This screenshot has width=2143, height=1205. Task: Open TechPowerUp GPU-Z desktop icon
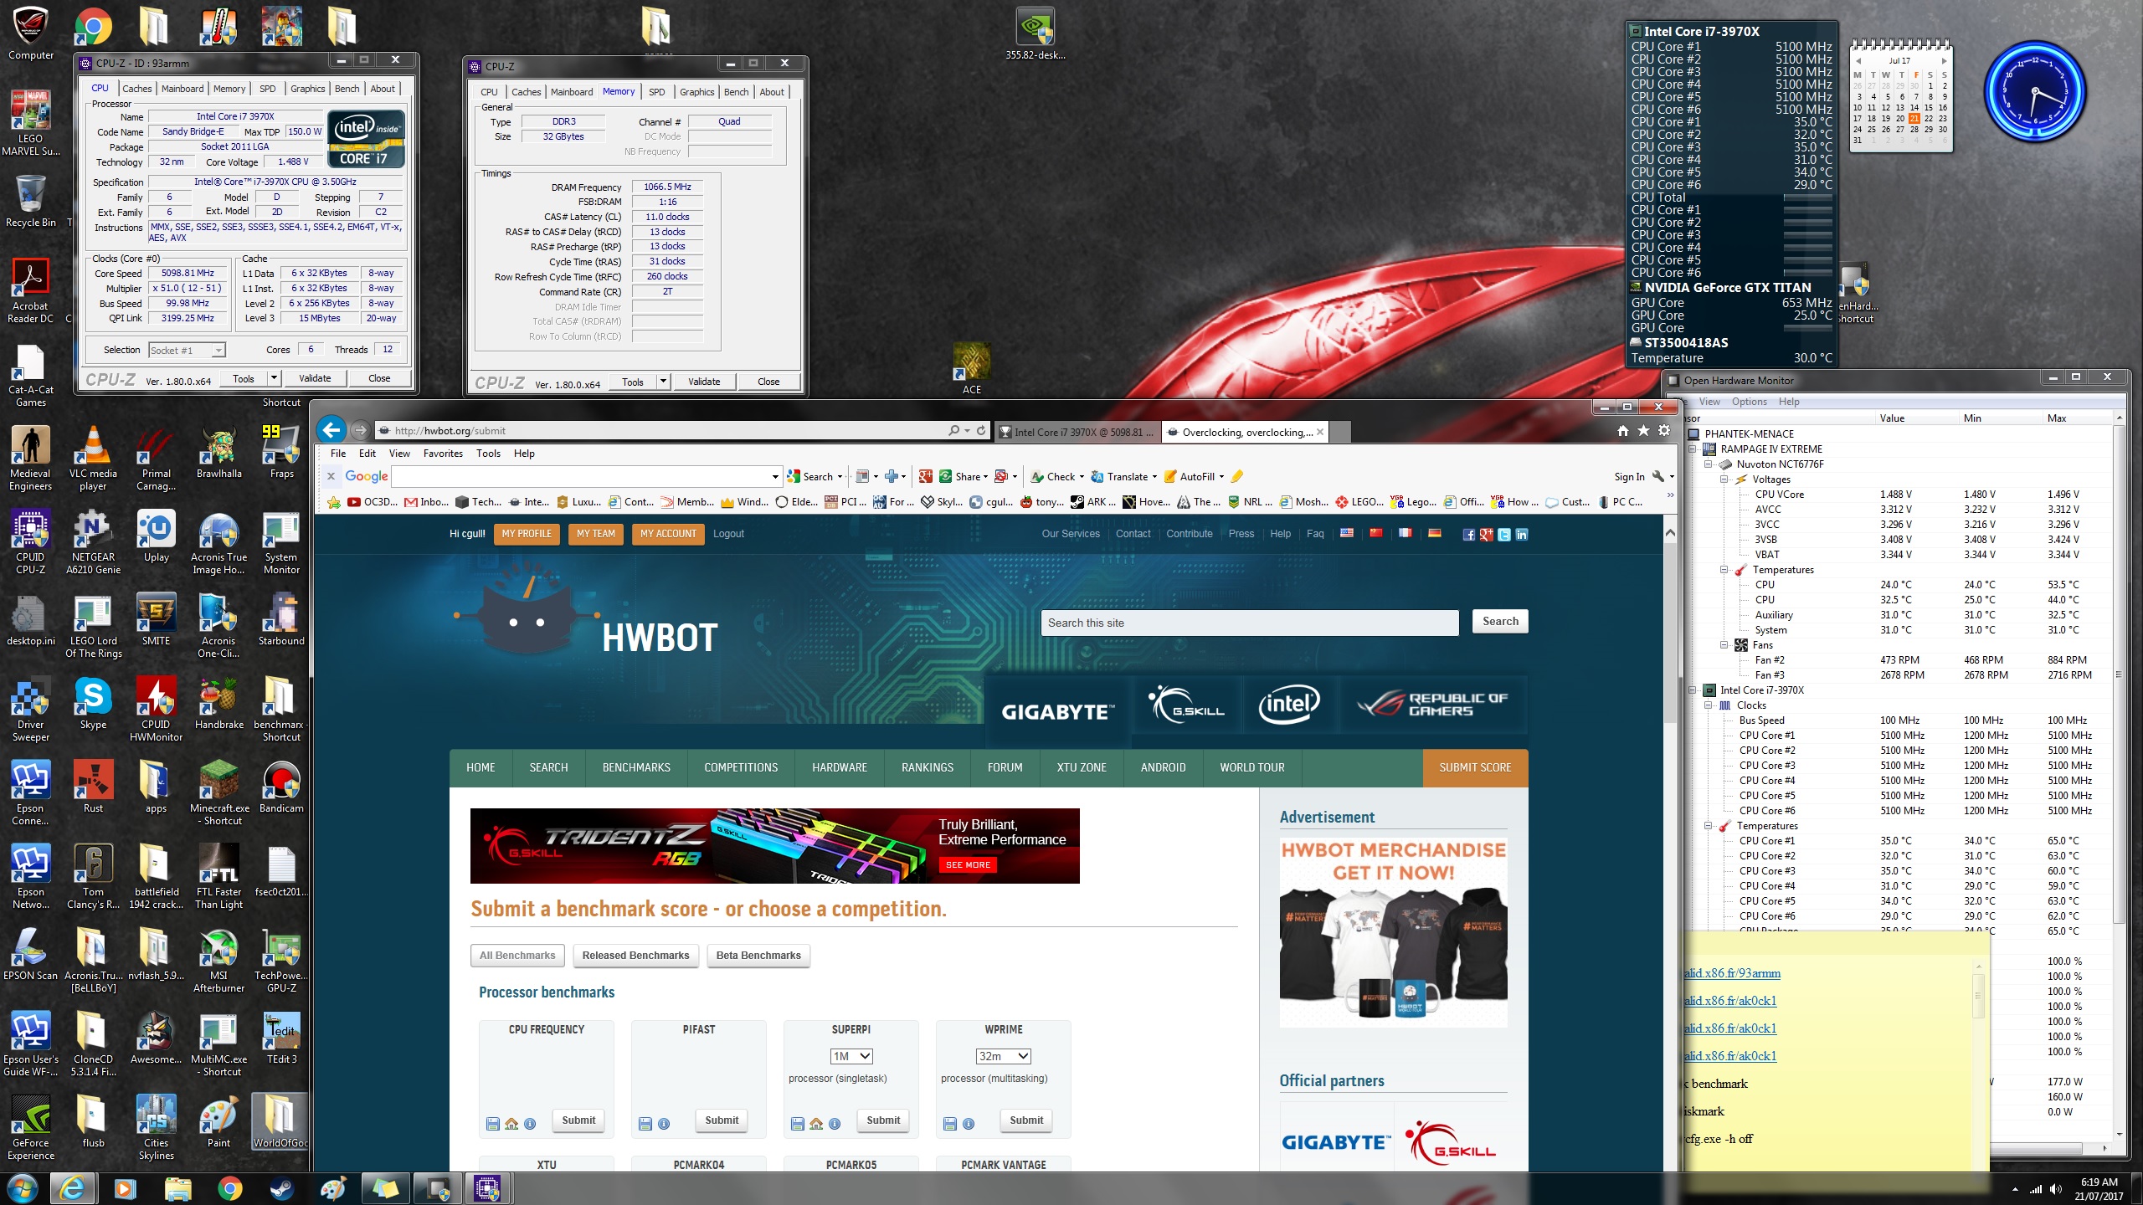(x=281, y=960)
